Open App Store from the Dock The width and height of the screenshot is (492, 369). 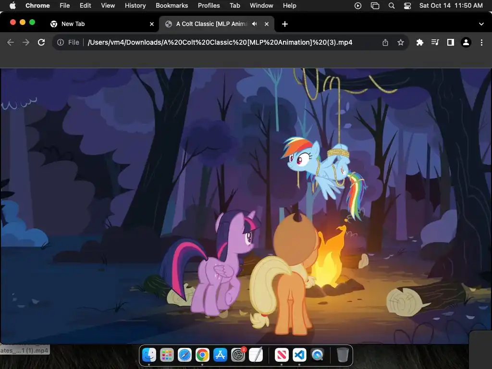220,355
